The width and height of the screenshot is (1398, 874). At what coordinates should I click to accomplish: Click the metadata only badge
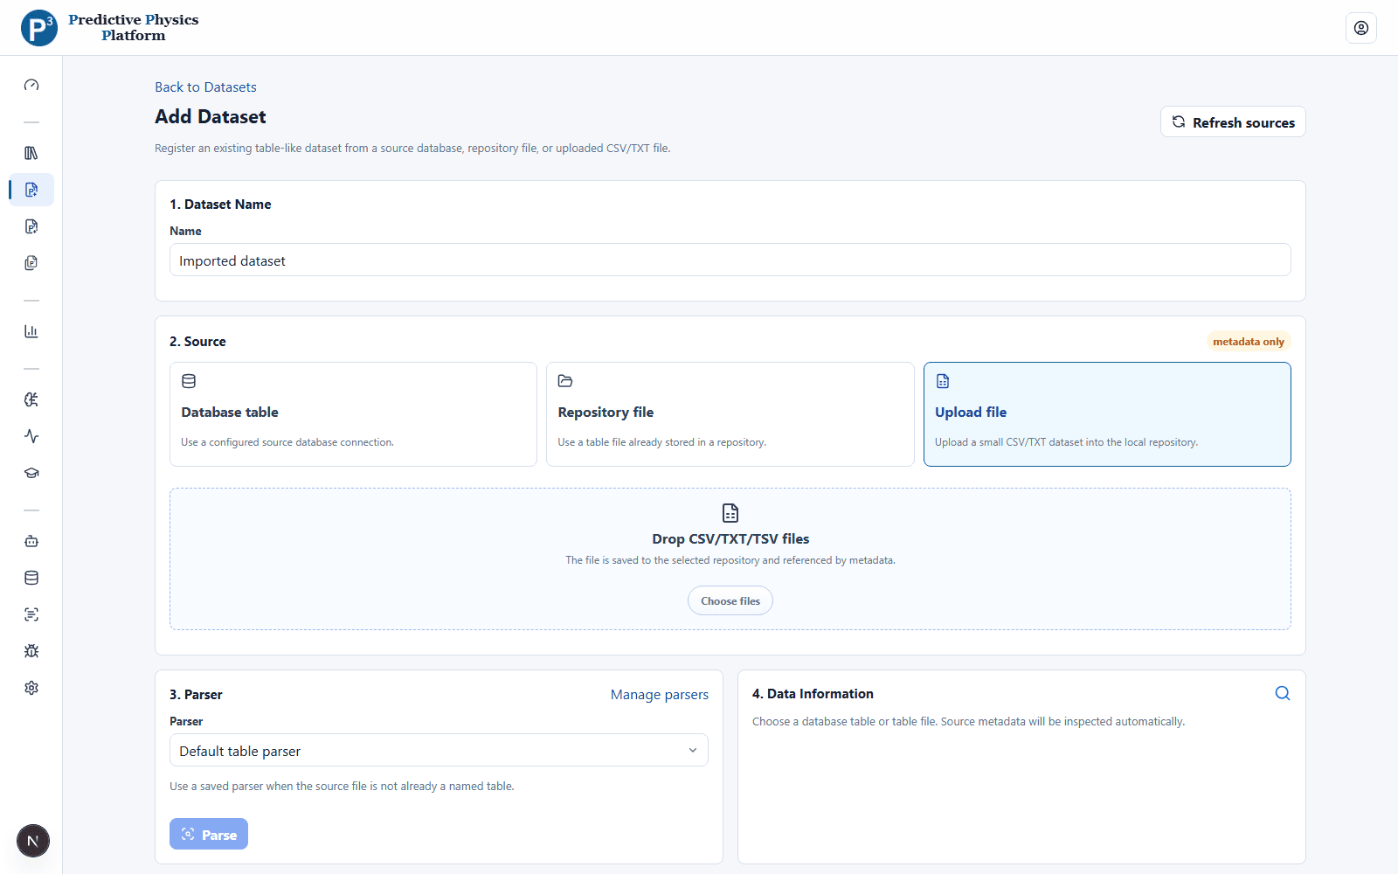1249,342
